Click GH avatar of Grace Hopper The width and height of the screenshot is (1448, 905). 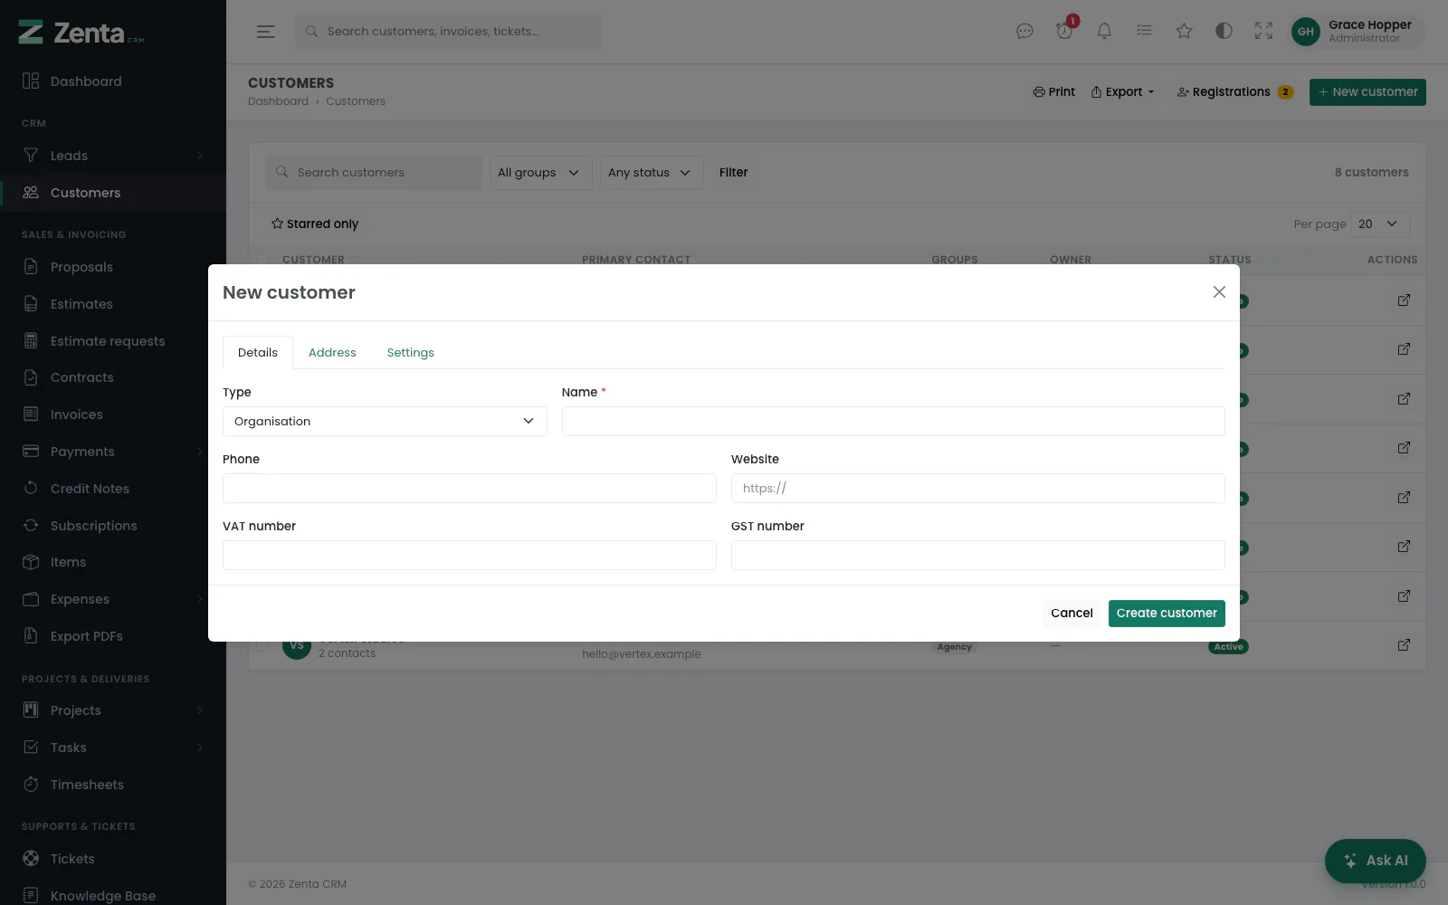[x=1305, y=32]
